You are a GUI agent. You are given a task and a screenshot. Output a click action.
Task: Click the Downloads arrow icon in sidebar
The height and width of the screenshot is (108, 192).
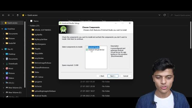tap(7, 64)
